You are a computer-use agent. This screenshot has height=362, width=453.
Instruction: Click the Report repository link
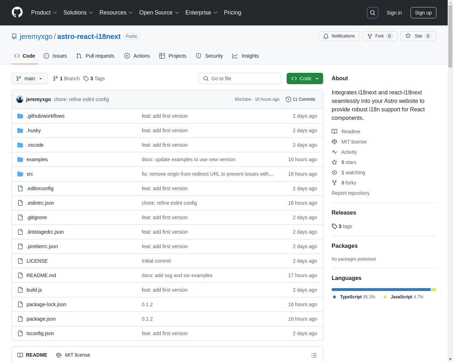point(350,193)
